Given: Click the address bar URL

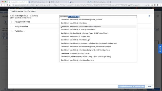Looking at the screenshot, I should coord(77,5).
